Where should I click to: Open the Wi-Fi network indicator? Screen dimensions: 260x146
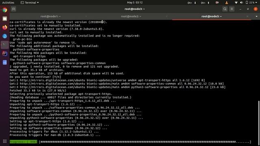pos(236,2)
